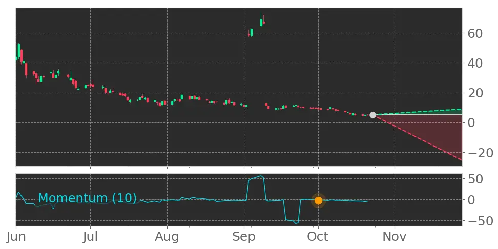
Task: Click the "40" price axis label
Action: pos(475,63)
